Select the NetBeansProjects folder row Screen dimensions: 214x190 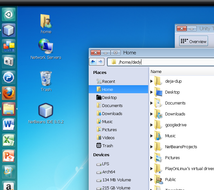click(x=182, y=147)
